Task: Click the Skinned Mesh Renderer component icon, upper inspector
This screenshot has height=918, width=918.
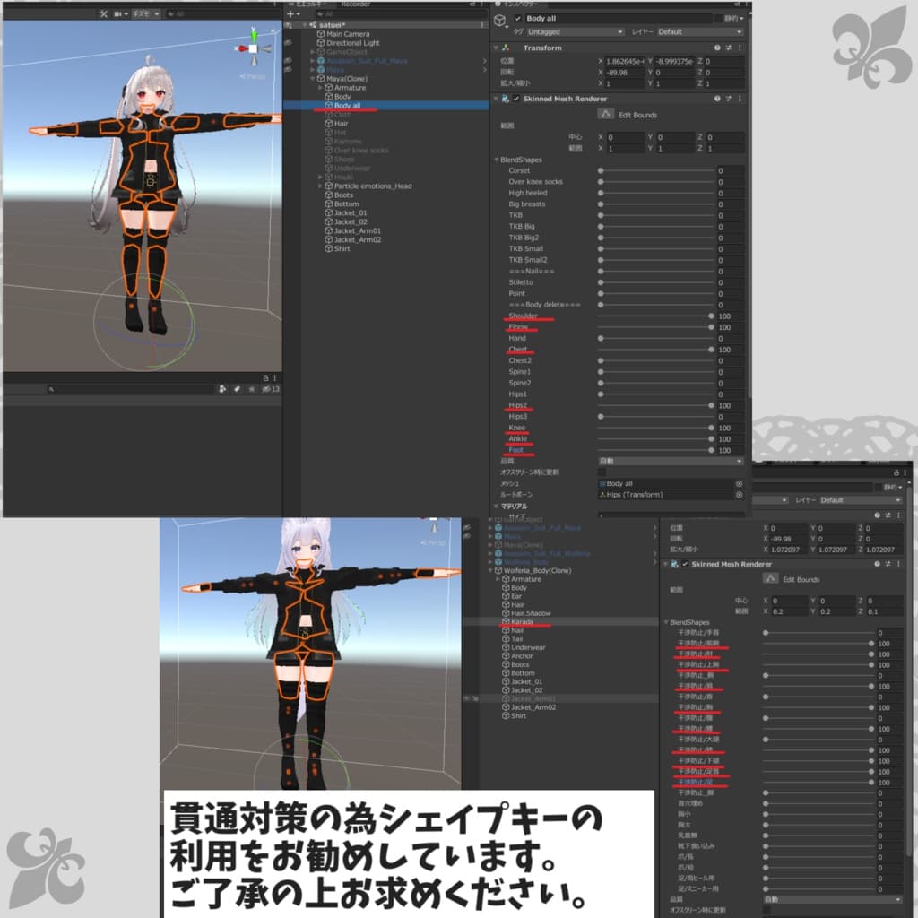Action: 506,99
